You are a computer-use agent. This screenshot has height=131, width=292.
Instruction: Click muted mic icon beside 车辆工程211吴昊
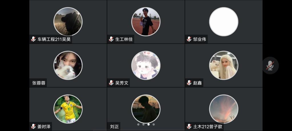33,39
